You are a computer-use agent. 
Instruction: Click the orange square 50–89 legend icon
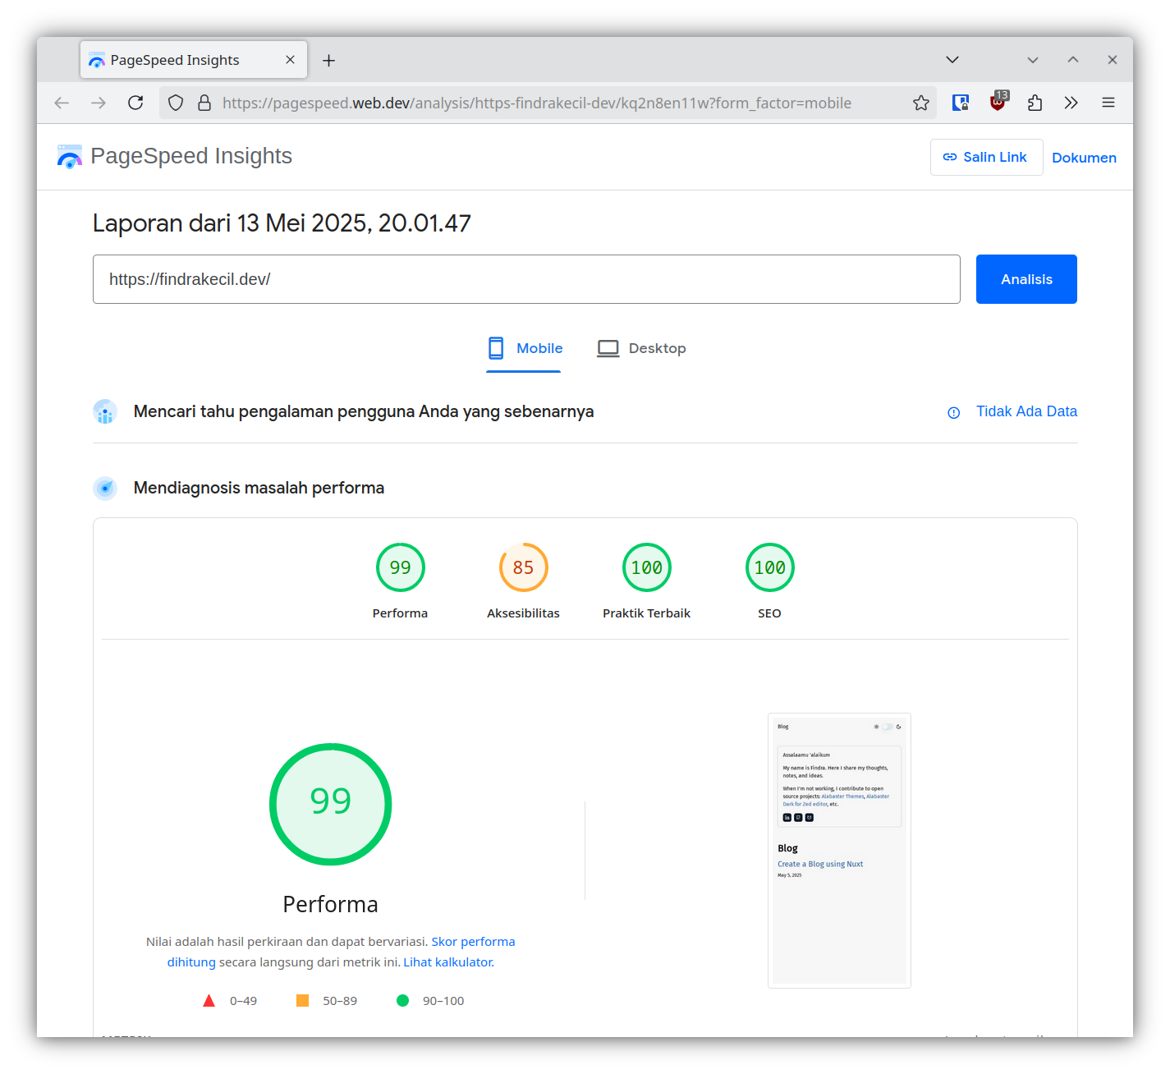pyautogui.click(x=302, y=1000)
